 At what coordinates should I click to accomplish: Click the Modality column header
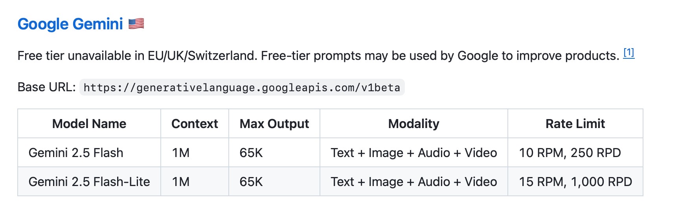(x=413, y=124)
